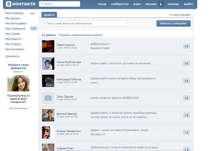Click the VKontakte logo in header
Viewport: 211px width, 151px height.
[20, 4]
